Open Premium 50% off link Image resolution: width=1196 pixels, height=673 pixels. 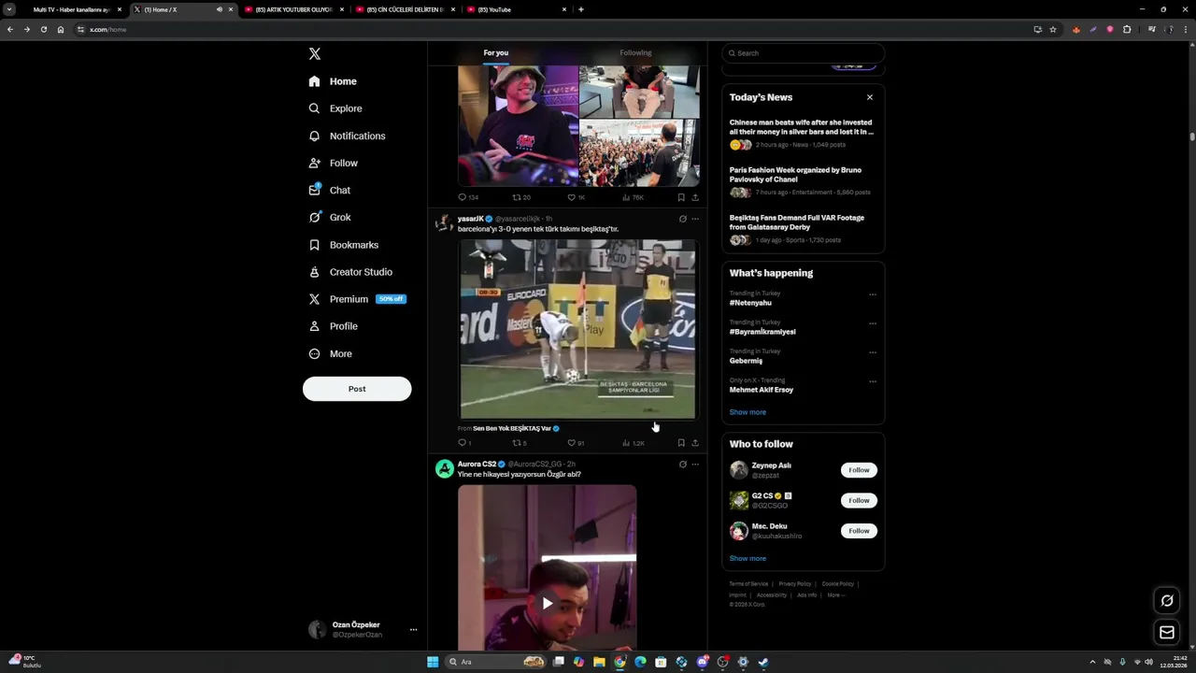(x=357, y=299)
